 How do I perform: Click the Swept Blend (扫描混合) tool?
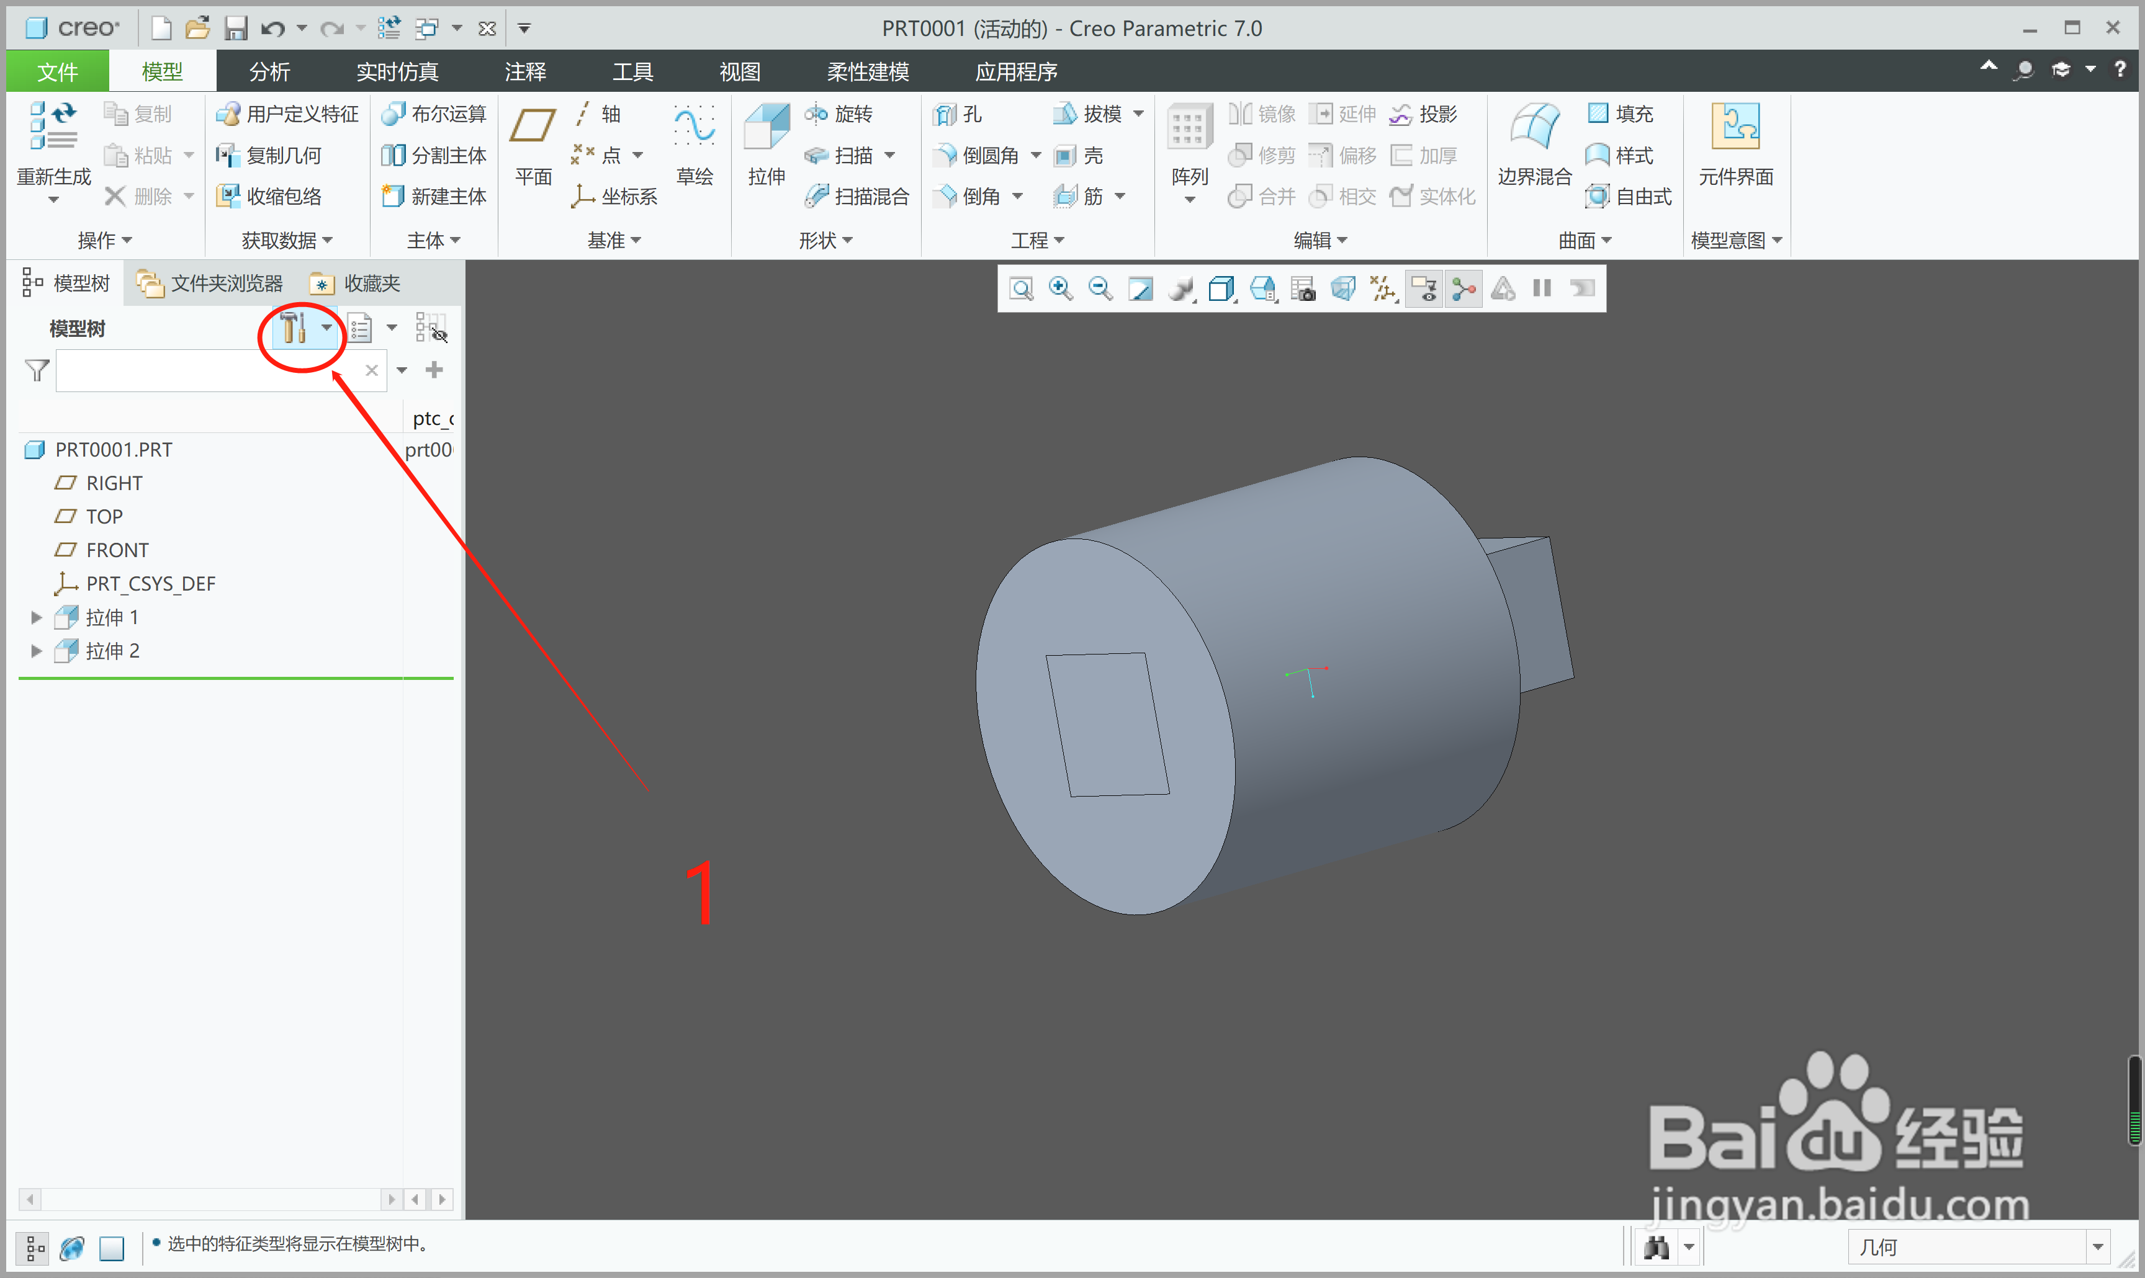coord(857,196)
